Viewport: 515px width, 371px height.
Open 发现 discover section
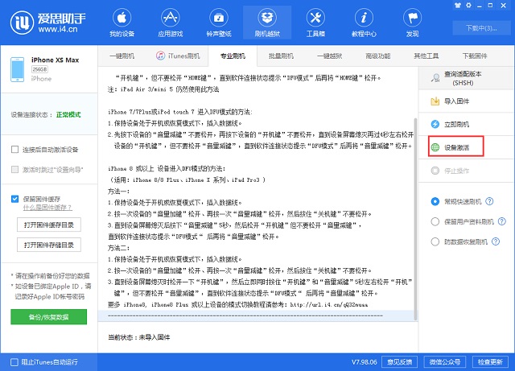coord(412,23)
